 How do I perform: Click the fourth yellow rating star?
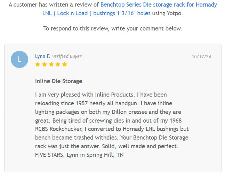[58, 64]
